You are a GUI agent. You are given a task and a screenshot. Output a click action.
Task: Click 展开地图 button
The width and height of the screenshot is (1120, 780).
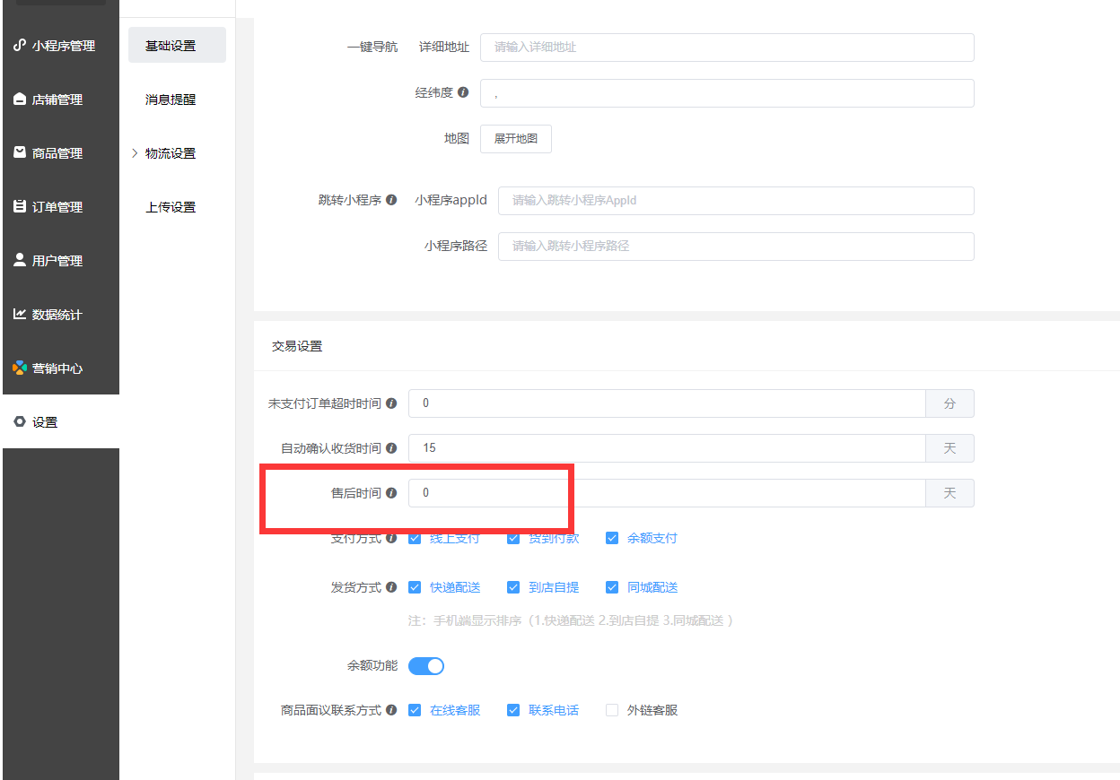[x=516, y=139]
